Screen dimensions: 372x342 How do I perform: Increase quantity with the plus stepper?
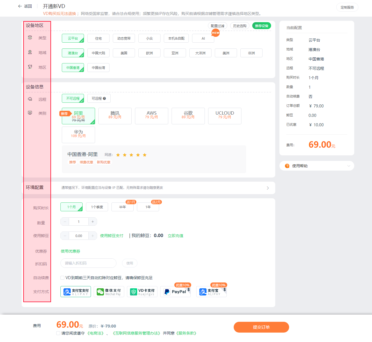pyautogui.click(x=93, y=222)
